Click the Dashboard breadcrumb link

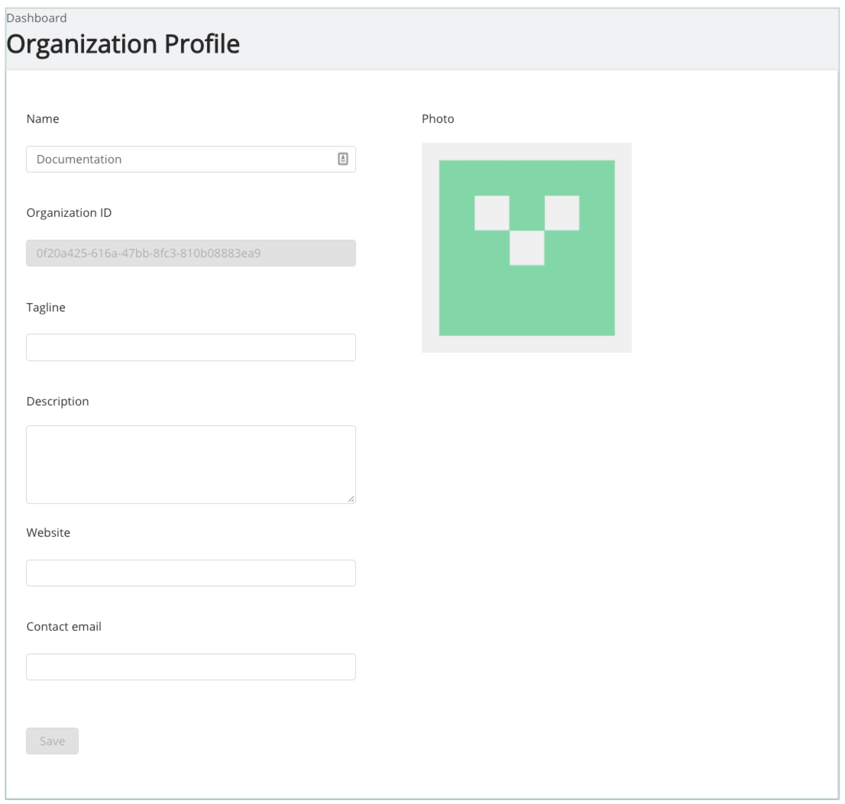[36, 18]
